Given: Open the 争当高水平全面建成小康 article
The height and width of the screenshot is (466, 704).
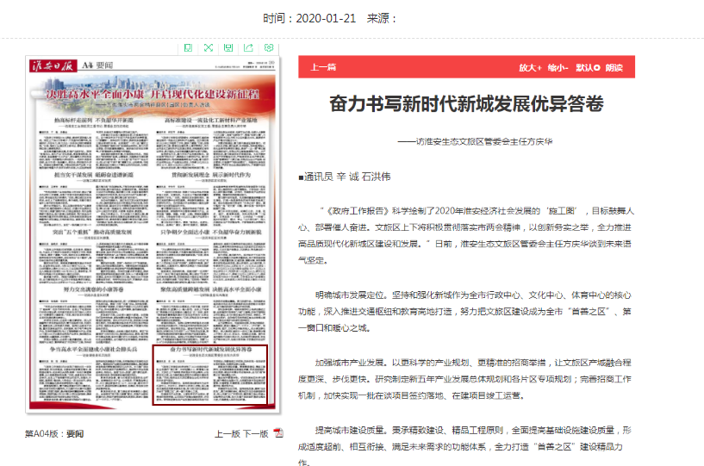Looking at the screenshot, I should [90, 351].
